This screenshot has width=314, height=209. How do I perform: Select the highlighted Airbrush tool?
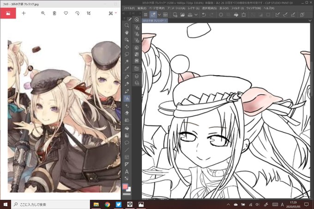(x=127, y=98)
